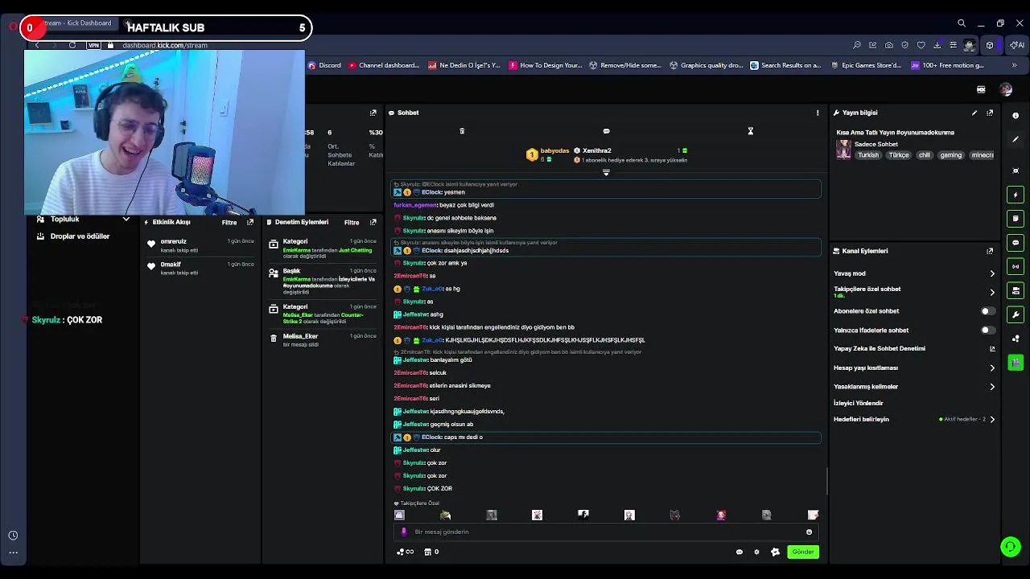
Task: Click the wrench icon in right sidebar
Action: (x=1016, y=314)
